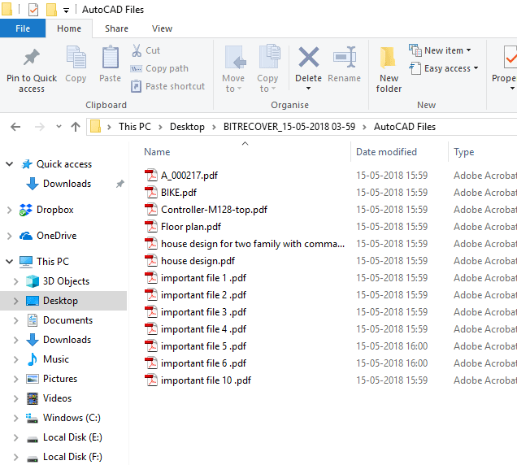Click the Back arrow navigation button
This screenshot has width=517, height=465.
[x=15, y=127]
